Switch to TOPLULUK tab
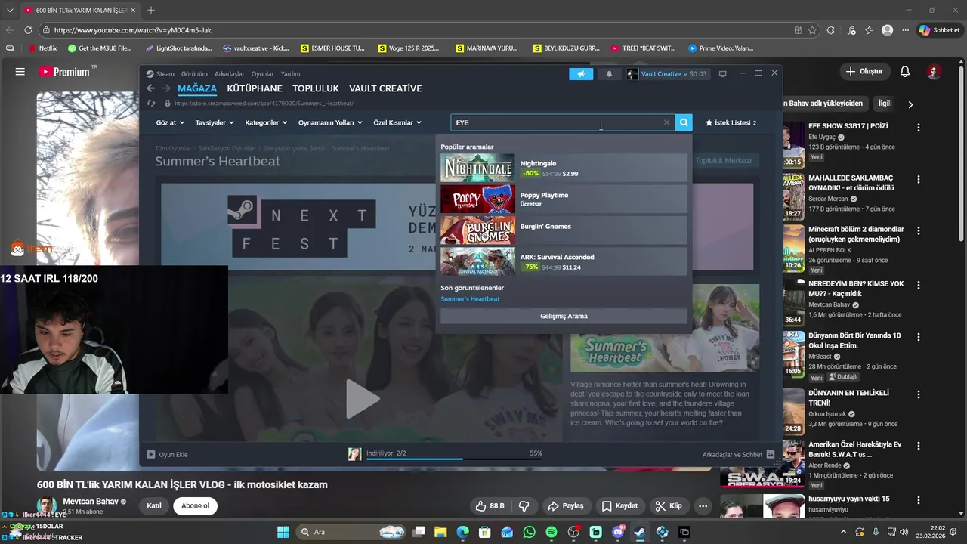Viewport: 967px width, 544px height. click(316, 88)
